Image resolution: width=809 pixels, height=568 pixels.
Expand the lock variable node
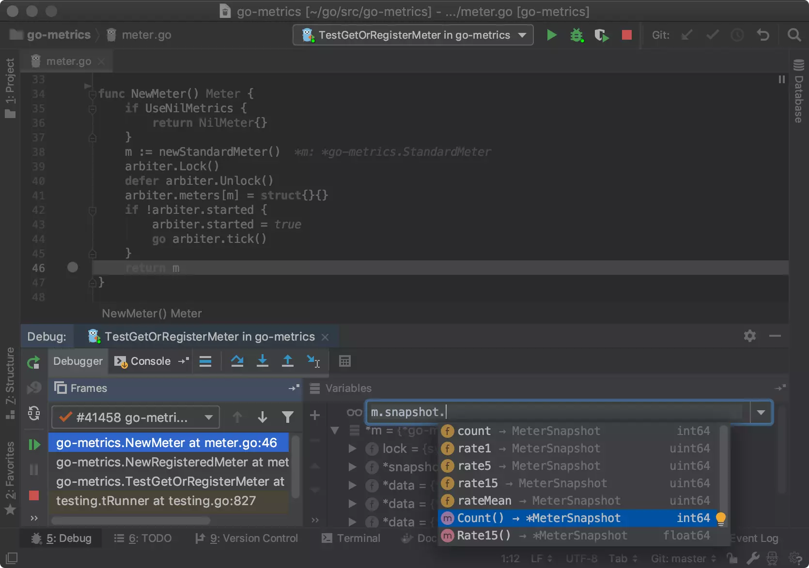point(352,448)
